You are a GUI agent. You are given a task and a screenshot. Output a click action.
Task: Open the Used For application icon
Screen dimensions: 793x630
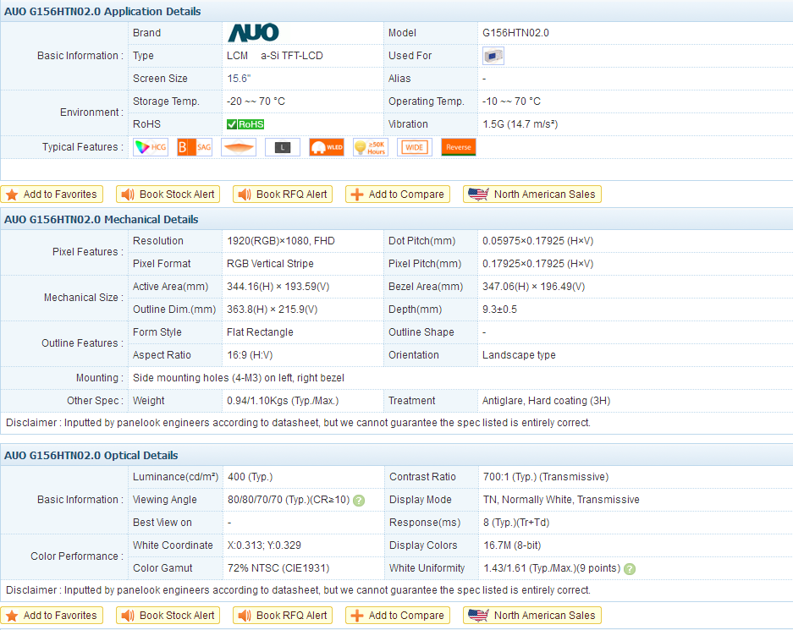coord(493,56)
